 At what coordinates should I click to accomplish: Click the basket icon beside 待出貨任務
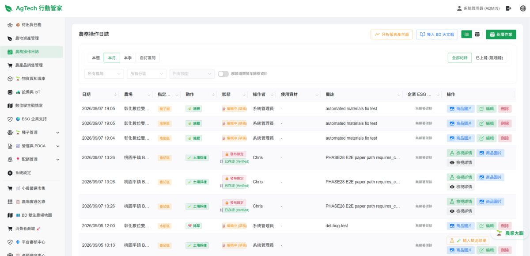(x=10, y=25)
